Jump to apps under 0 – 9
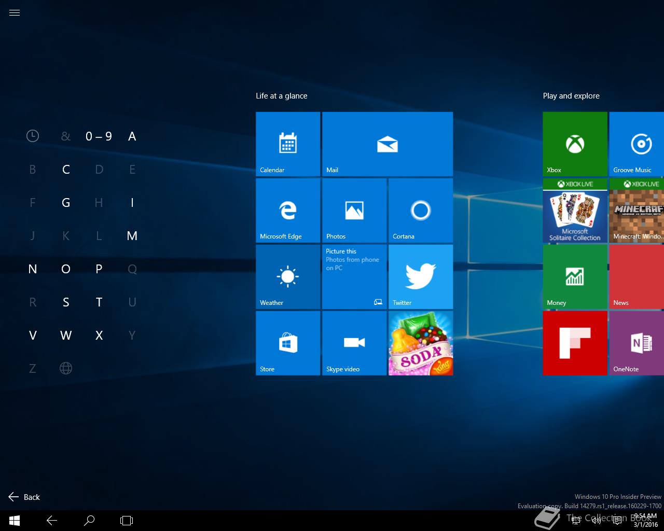This screenshot has width=664, height=531. click(99, 136)
